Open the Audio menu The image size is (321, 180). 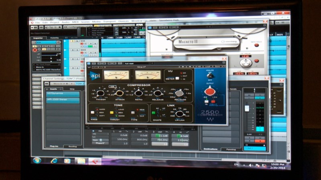click(x=65, y=22)
